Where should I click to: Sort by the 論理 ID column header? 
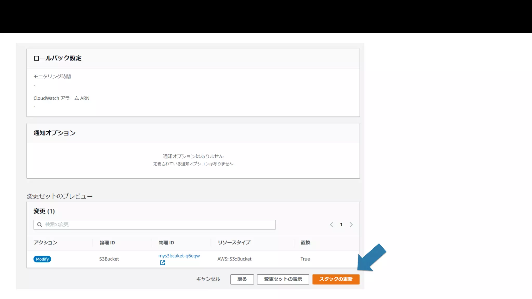coord(107,242)
